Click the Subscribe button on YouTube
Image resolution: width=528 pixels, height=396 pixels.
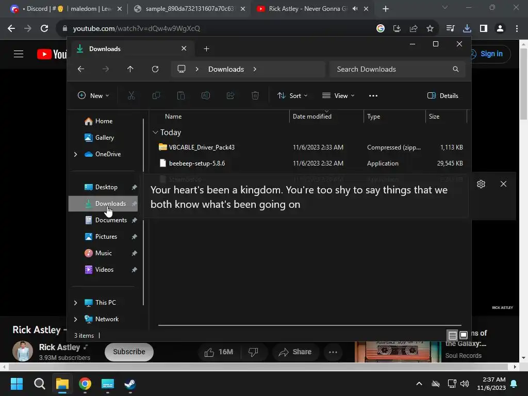129,352
